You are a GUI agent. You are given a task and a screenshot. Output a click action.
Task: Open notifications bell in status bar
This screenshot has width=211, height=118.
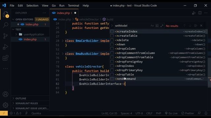click(206, 113)
